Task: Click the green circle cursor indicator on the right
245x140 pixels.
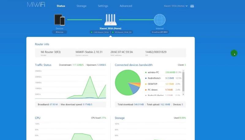Action: [234, 53]
